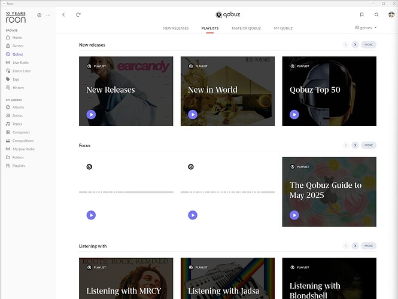Viewport: 398px width, 299px height.
Task: Open Listen Later in the sidebar
Action: 19,71
